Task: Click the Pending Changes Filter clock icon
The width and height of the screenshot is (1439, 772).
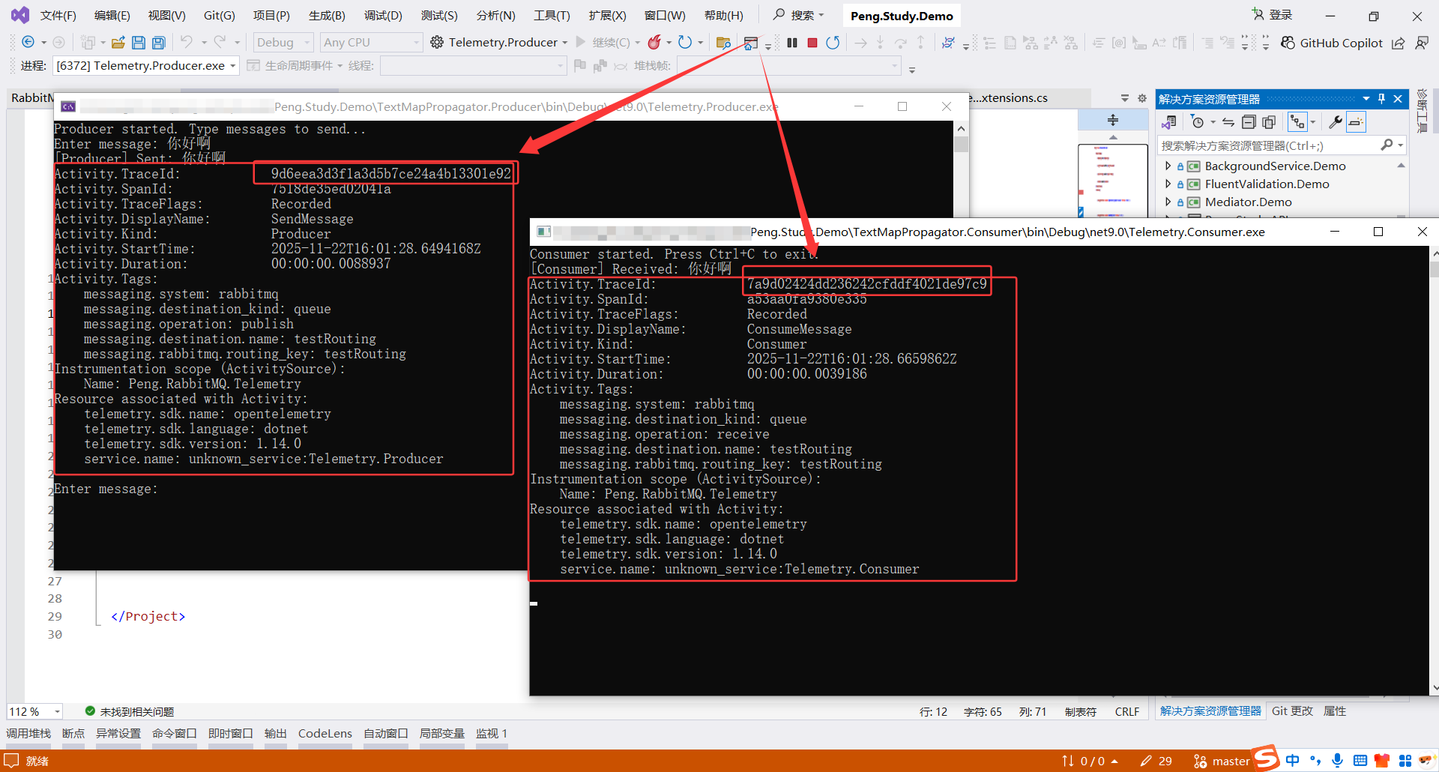Action: point(1198,122)
